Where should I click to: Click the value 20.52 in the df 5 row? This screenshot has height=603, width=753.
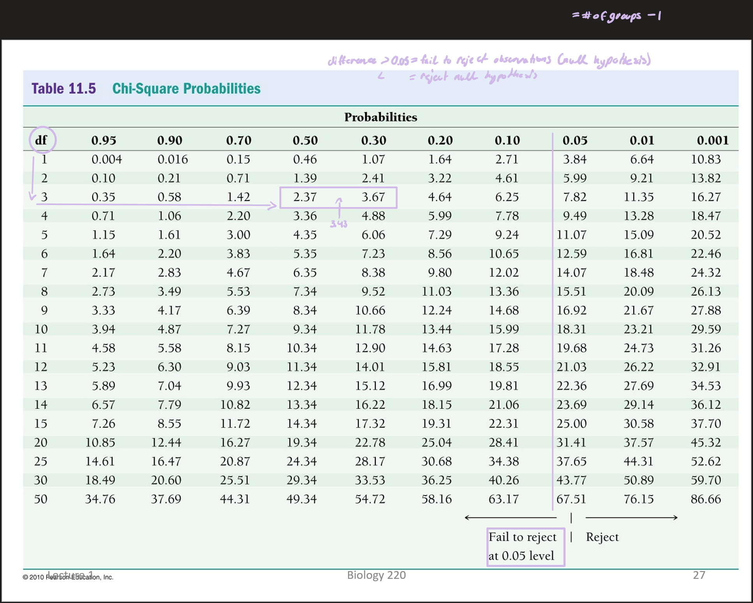coord(706,235)
